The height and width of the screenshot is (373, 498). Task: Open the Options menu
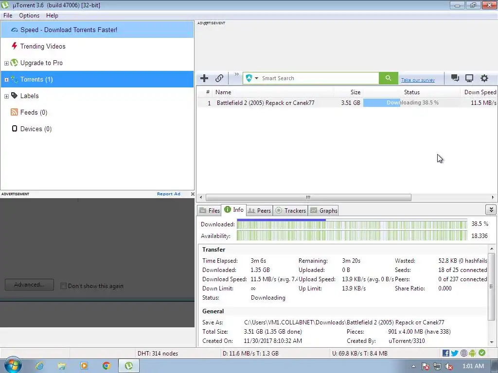tap(29, 16)
